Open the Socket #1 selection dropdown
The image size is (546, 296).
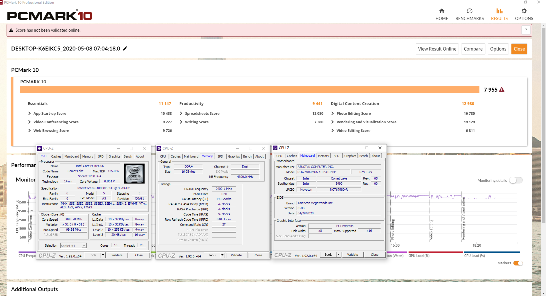pos(73,245)
